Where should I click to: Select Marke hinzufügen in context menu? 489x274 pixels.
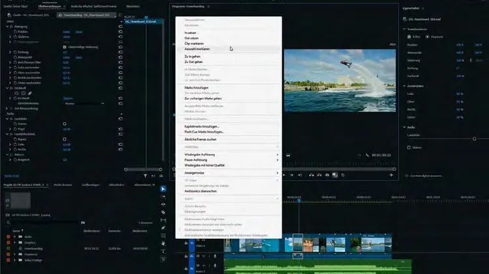(x=198, y=87)
